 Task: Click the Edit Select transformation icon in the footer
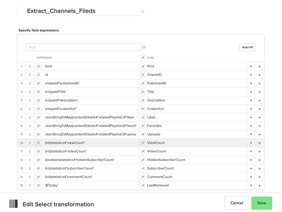click(13, 203)
